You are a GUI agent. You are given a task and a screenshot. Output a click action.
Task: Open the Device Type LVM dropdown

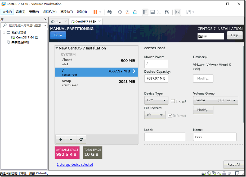[x=156, y=100]
